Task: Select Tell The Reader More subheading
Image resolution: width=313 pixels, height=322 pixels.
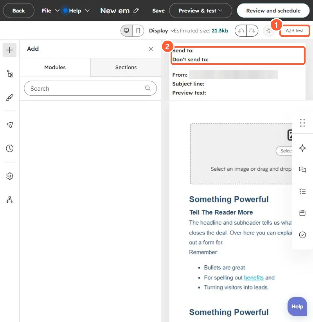Action: pyautogui.click(x=221, y=212)
